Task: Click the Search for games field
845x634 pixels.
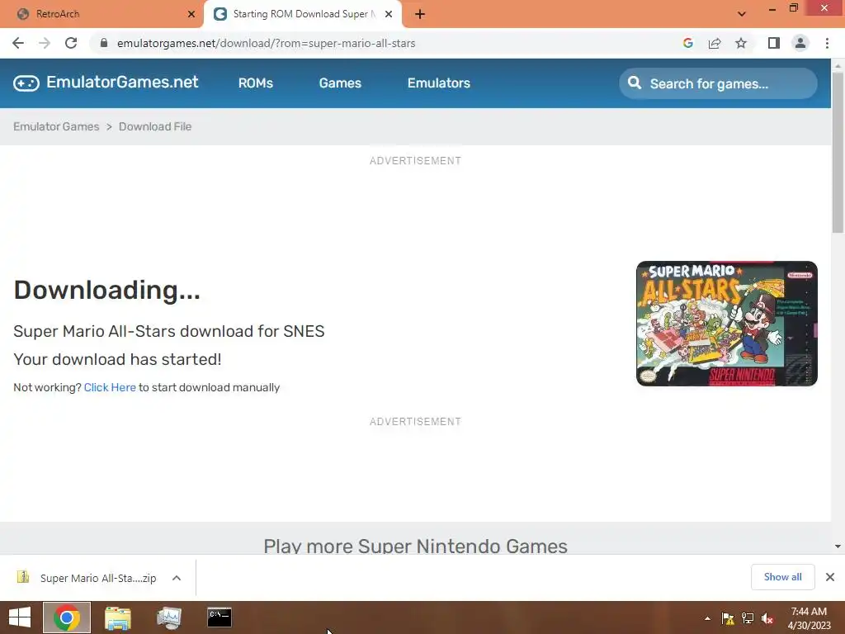Action: [x=718, y=83]
